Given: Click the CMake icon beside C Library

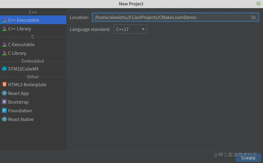Looking at the screenshot, I should 4,53.
